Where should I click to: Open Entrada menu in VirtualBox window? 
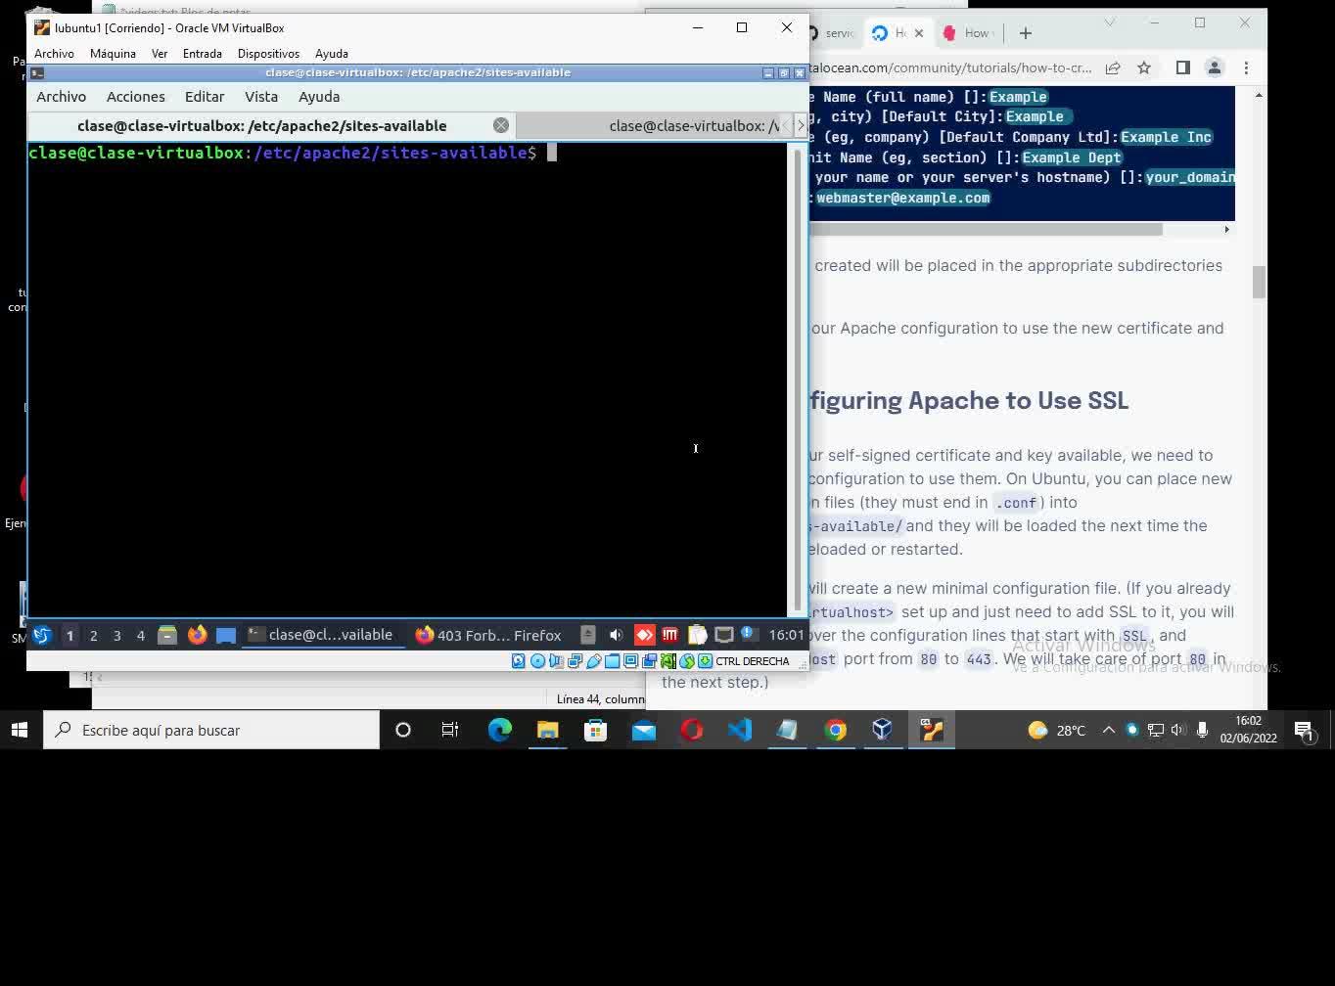203,54
